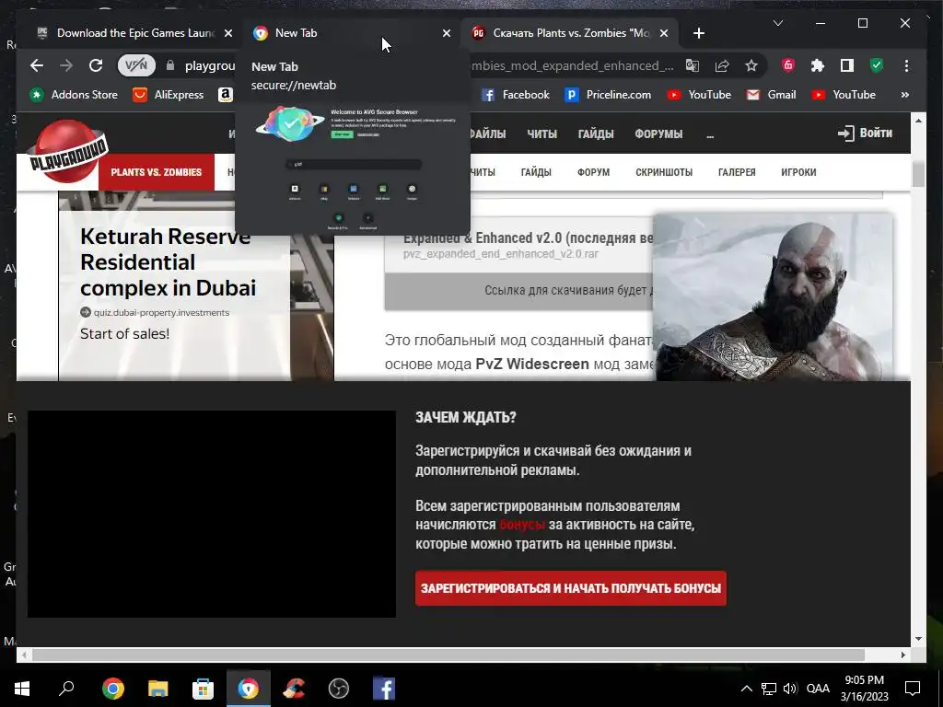
Task: Reload the current page
Action: click(x=96, y=65)
